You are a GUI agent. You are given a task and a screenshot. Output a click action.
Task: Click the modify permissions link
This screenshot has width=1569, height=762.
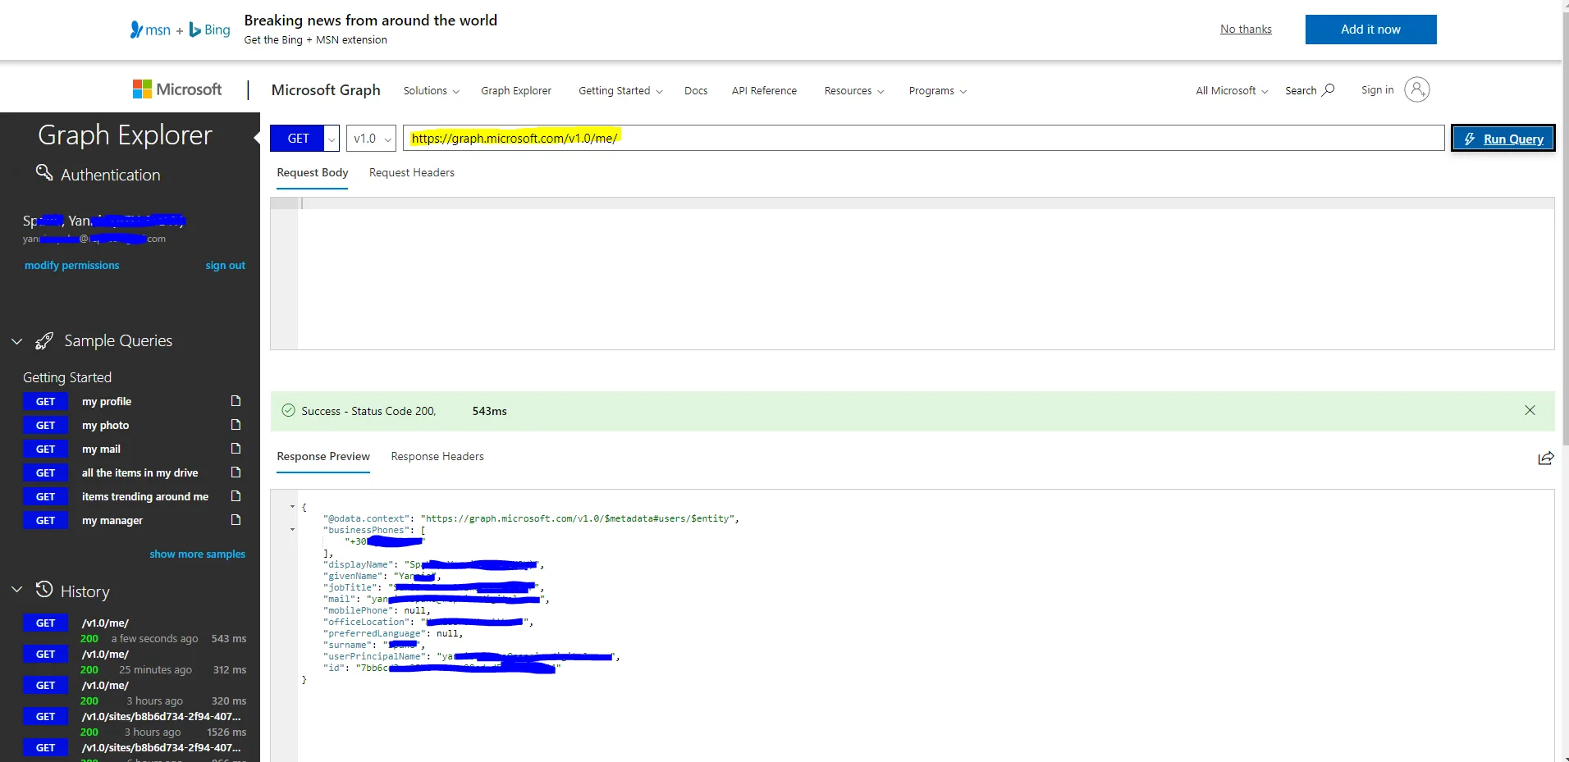(72, 265)
